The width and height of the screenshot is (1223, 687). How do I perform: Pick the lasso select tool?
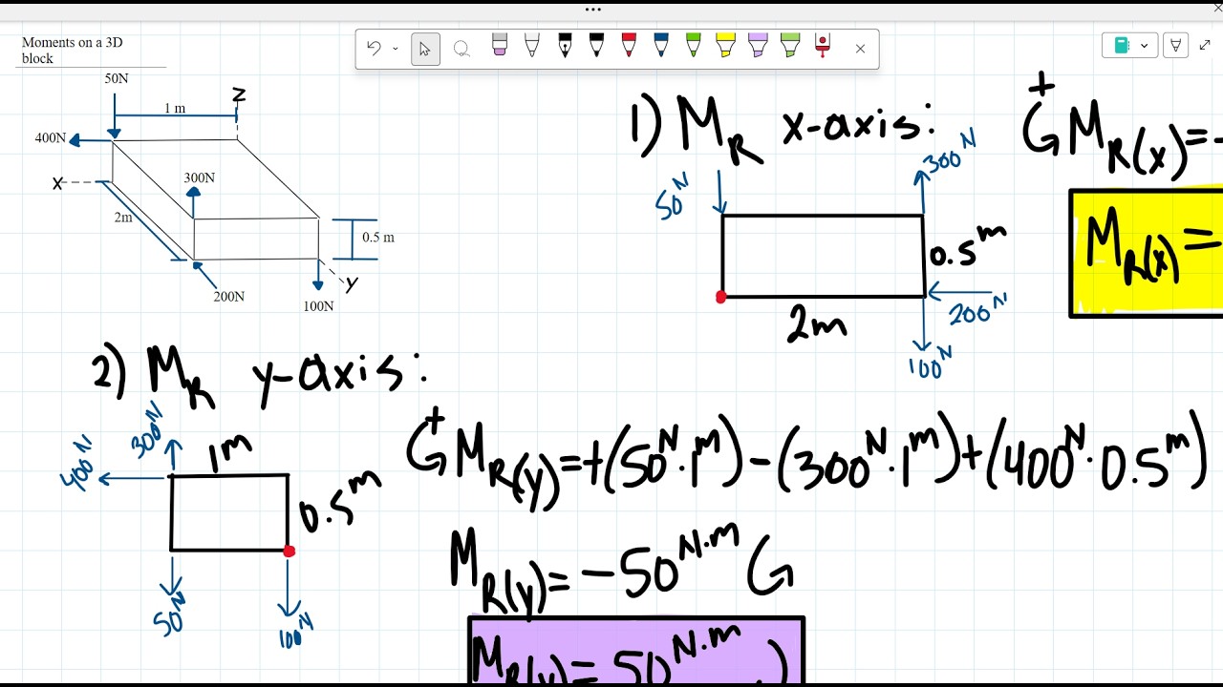click(461, 50)
